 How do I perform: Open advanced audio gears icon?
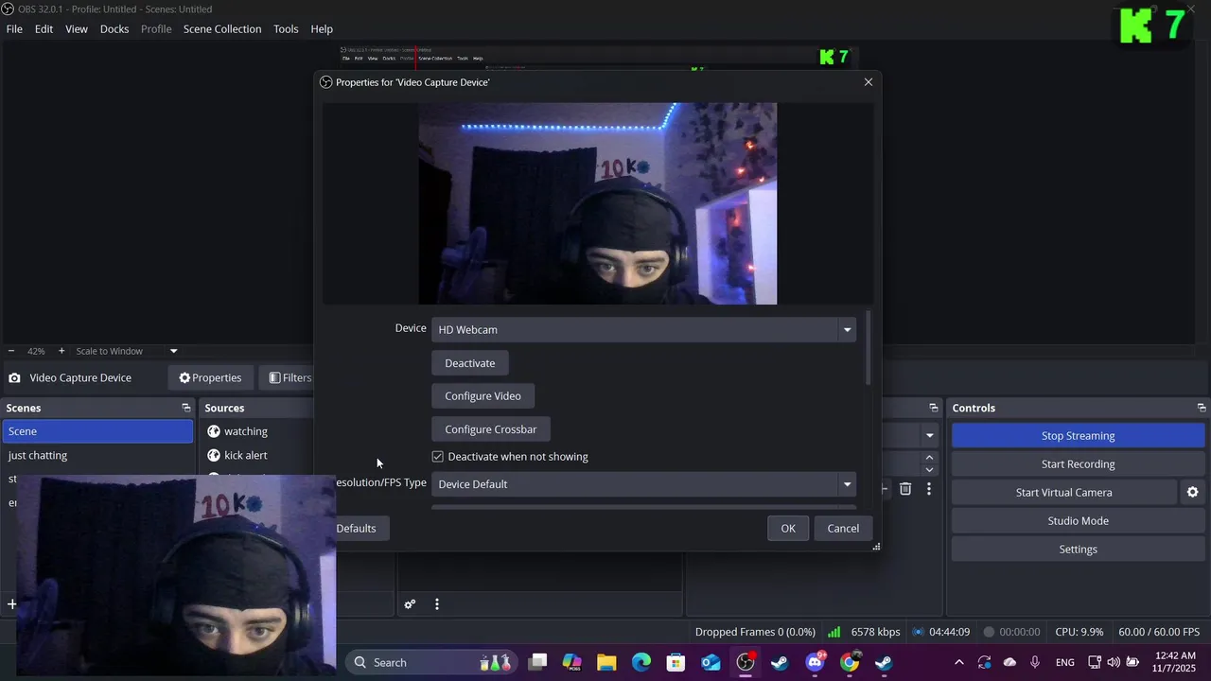[410, 604]
